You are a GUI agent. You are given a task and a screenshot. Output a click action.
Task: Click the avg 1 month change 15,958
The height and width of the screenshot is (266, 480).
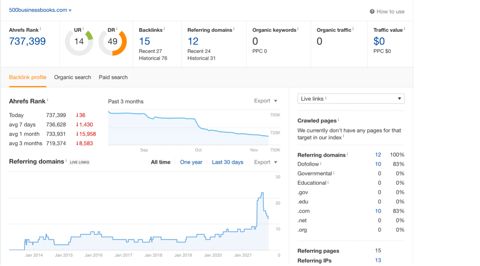pos(86,134)
